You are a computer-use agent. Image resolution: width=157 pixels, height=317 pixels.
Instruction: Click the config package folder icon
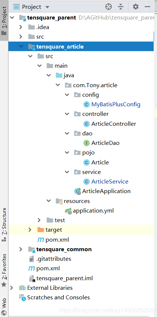pos(77,95)
